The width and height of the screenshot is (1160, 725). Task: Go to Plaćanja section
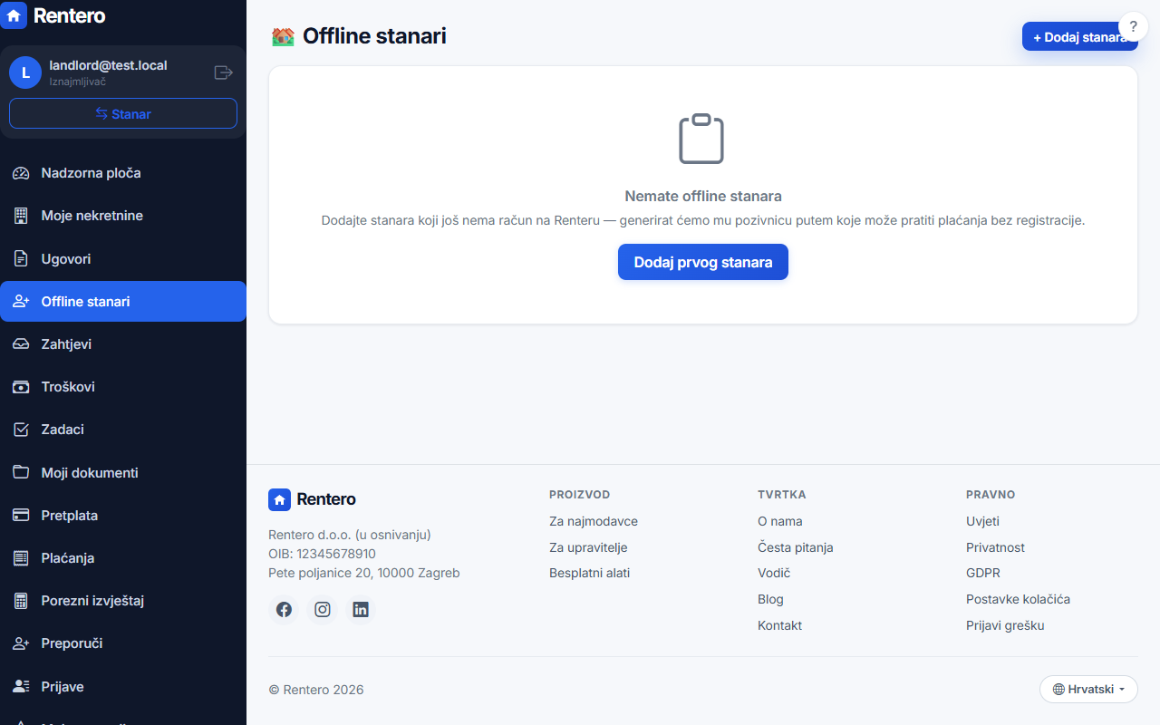point(123,558)
